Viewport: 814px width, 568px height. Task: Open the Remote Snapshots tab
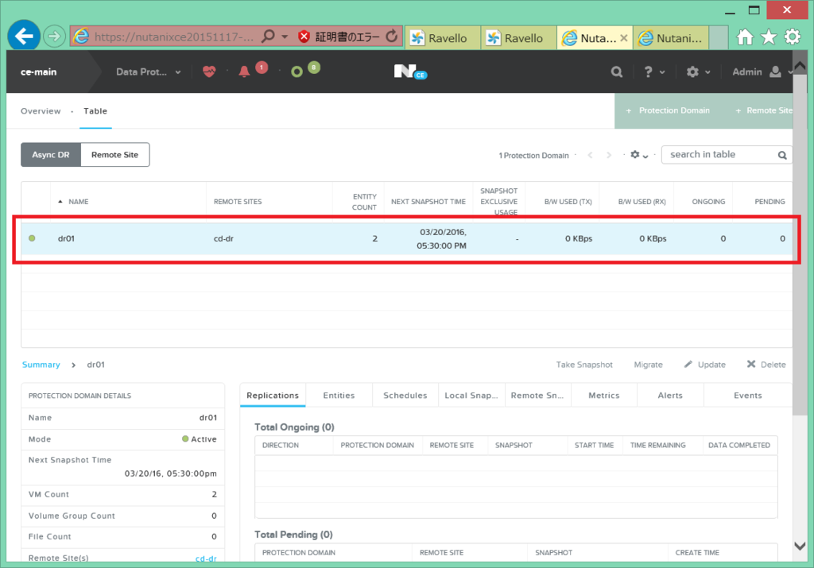[x=537, y=396]
